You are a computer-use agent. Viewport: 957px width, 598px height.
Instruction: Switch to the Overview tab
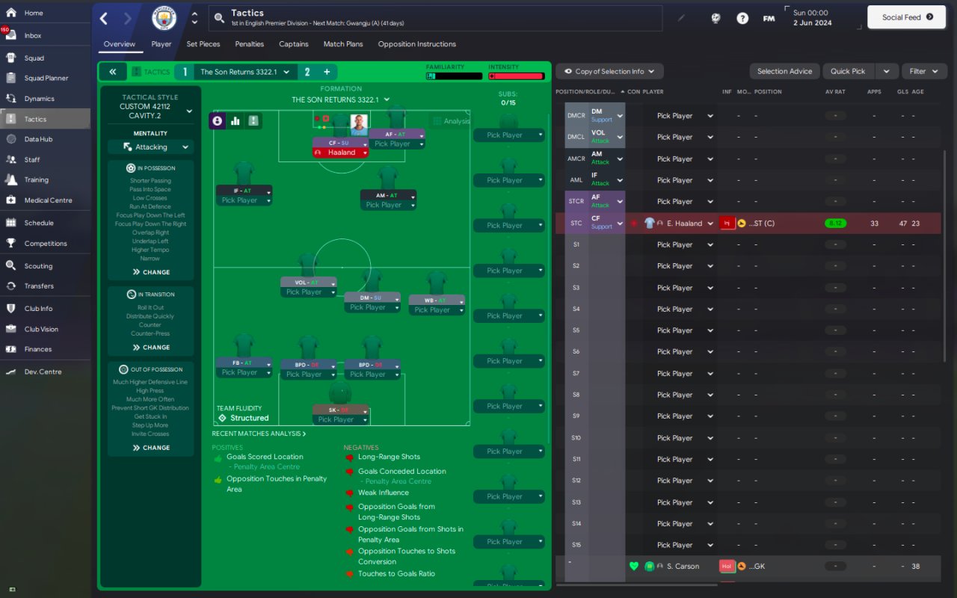[x=120, y=44]
